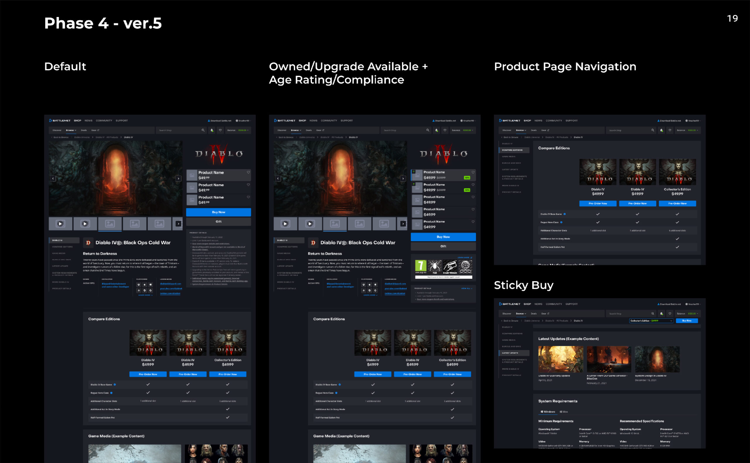This screenshot has width=750, height=463.
Task: Select the second Product Name option in Default mockup
Action: [219, 187]
